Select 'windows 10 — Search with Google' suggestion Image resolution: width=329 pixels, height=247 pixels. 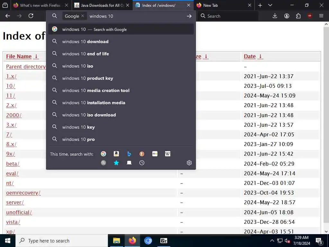[121, 29]
